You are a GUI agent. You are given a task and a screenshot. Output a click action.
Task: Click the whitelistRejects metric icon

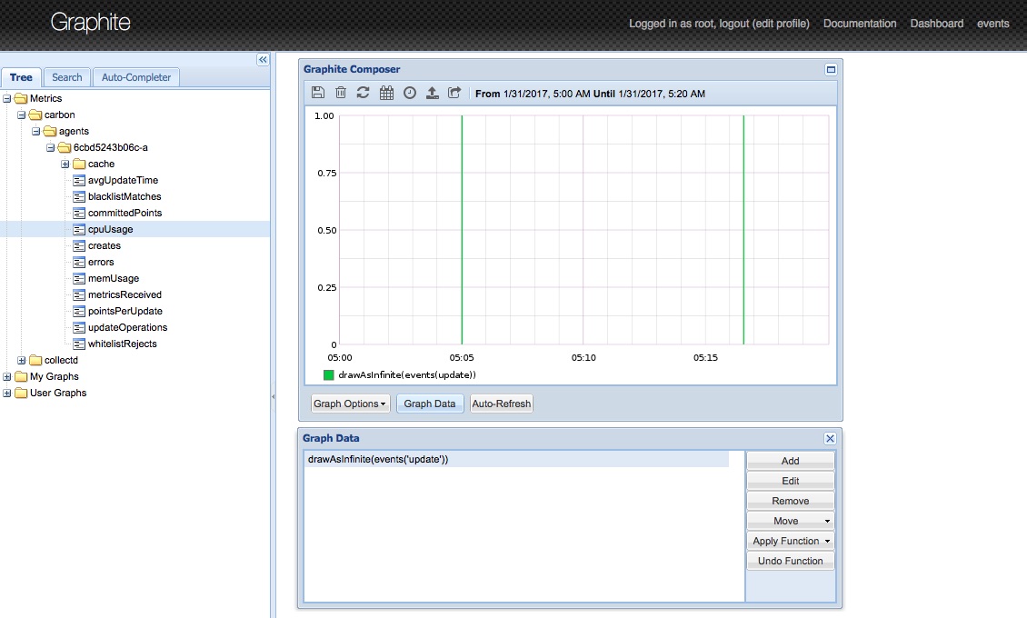click(79, 344)
